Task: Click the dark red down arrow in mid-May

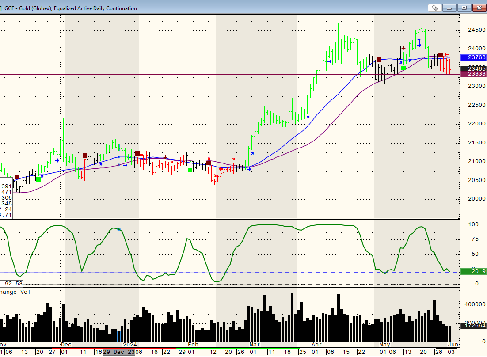Action: (x=403, y=48)
